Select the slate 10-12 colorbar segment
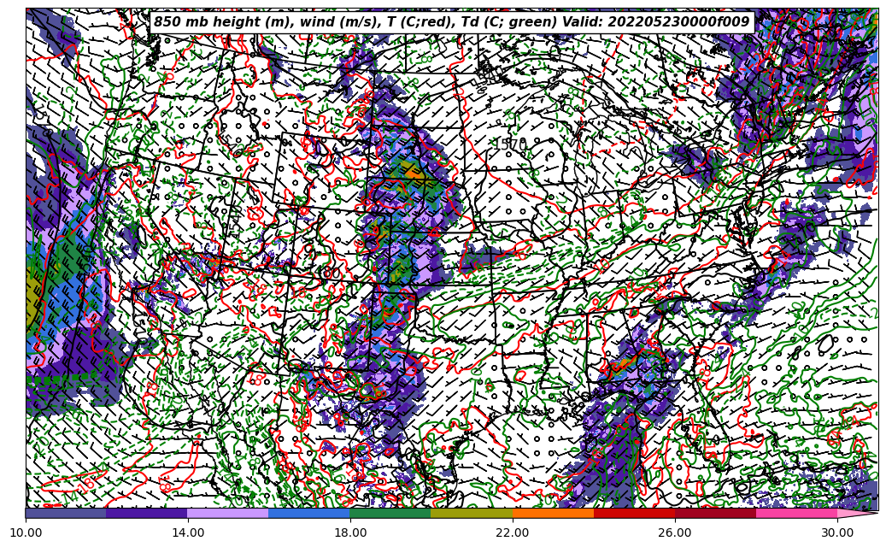 66,514
